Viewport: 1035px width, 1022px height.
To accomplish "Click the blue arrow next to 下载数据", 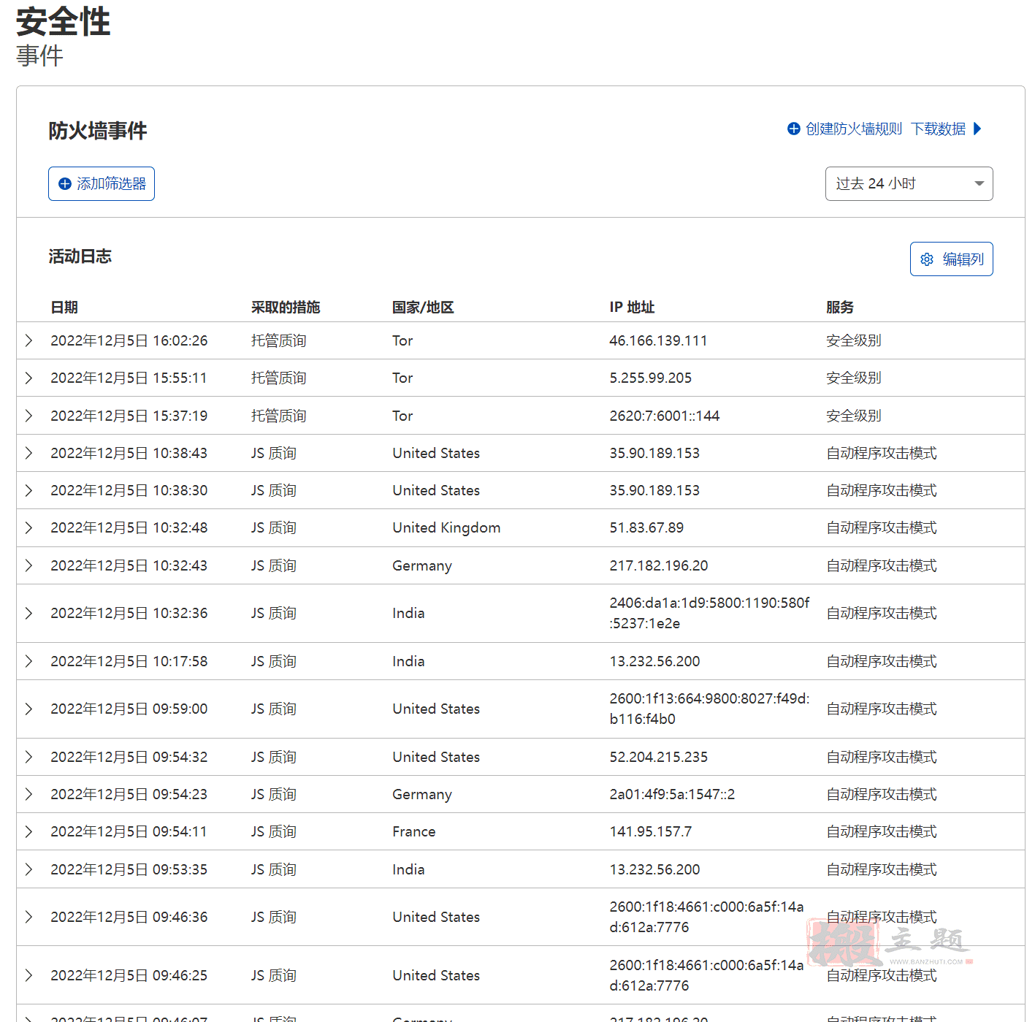I will 977,129.
